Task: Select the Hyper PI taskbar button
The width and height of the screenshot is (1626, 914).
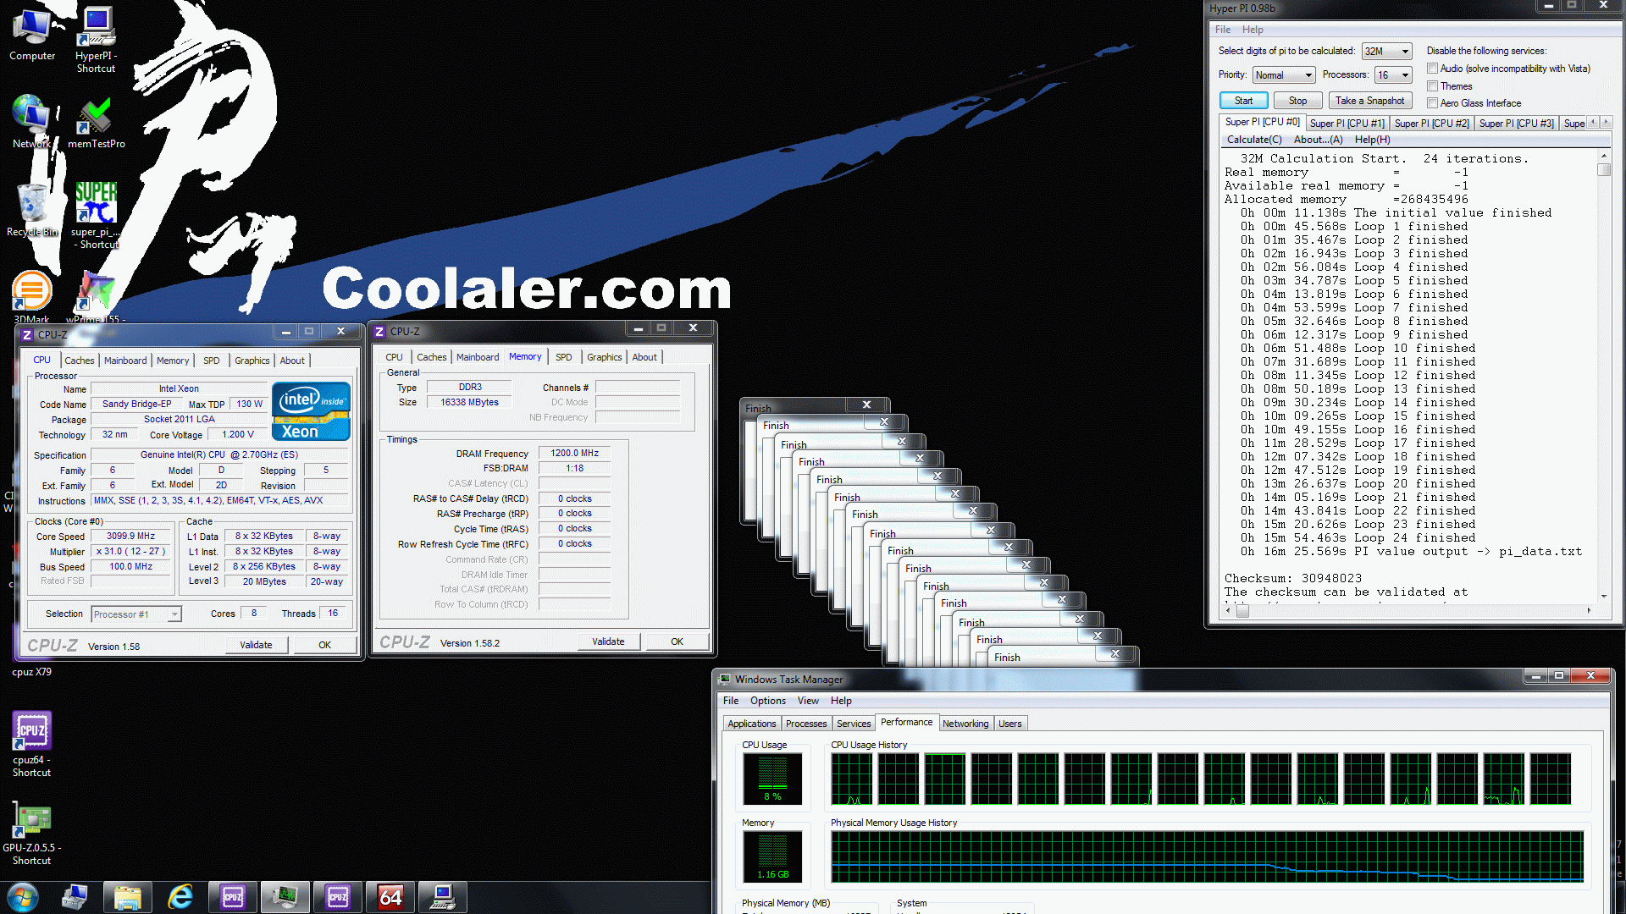Action: tap(443, 897)
